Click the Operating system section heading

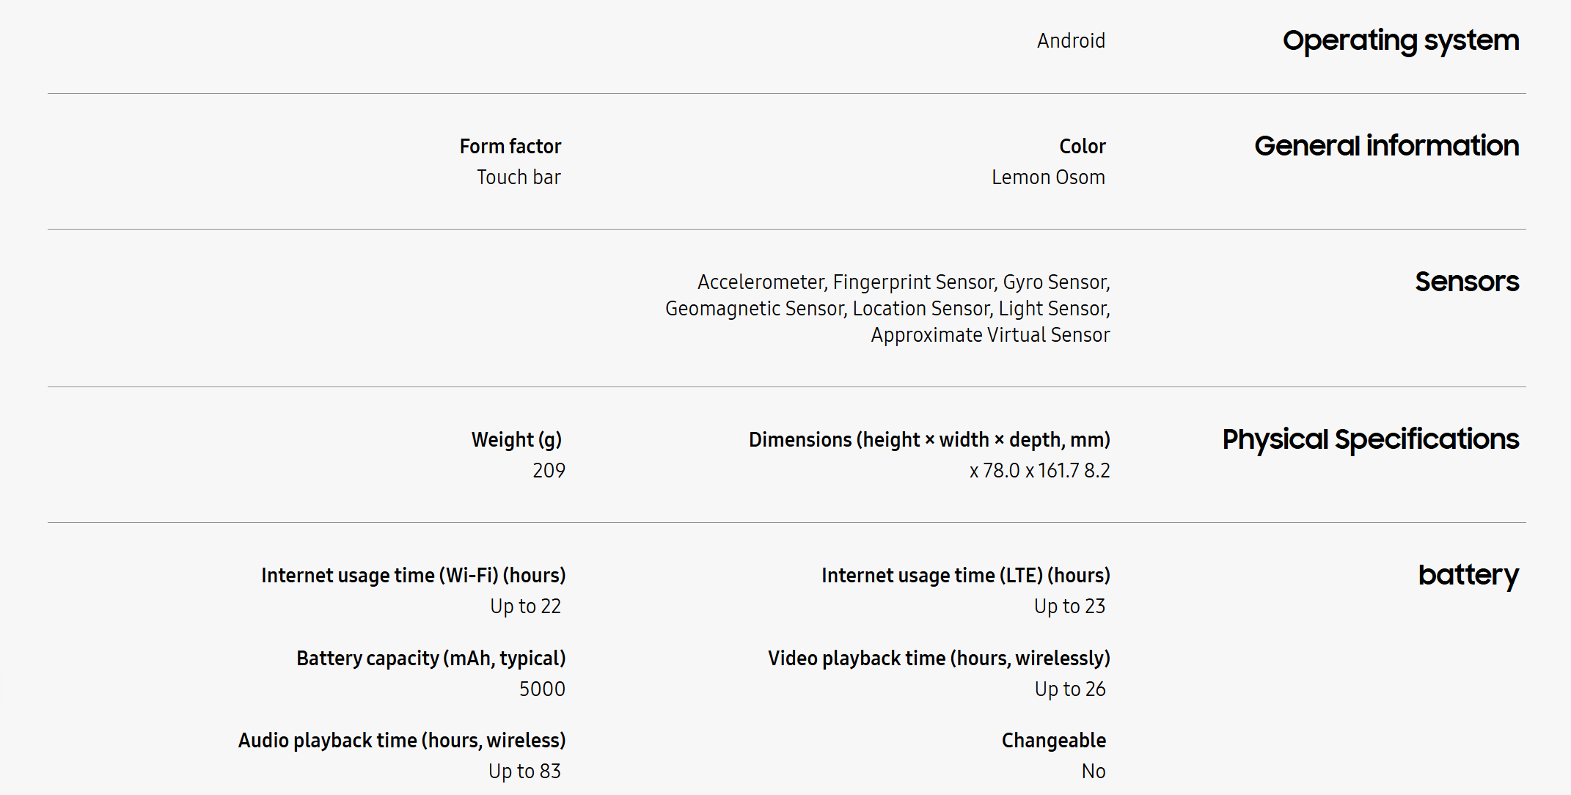[x=1400, y=41]
